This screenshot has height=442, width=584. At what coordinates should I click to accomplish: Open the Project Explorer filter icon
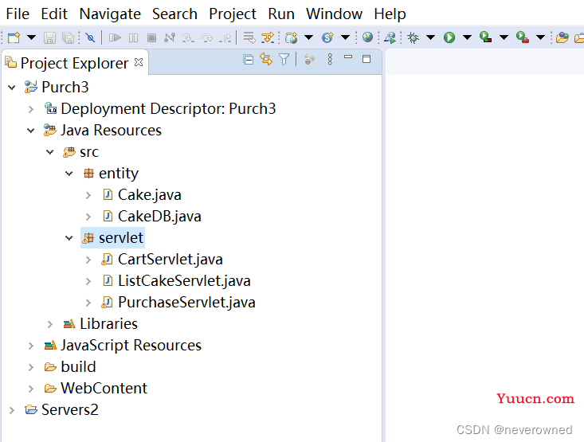[284, 59]
